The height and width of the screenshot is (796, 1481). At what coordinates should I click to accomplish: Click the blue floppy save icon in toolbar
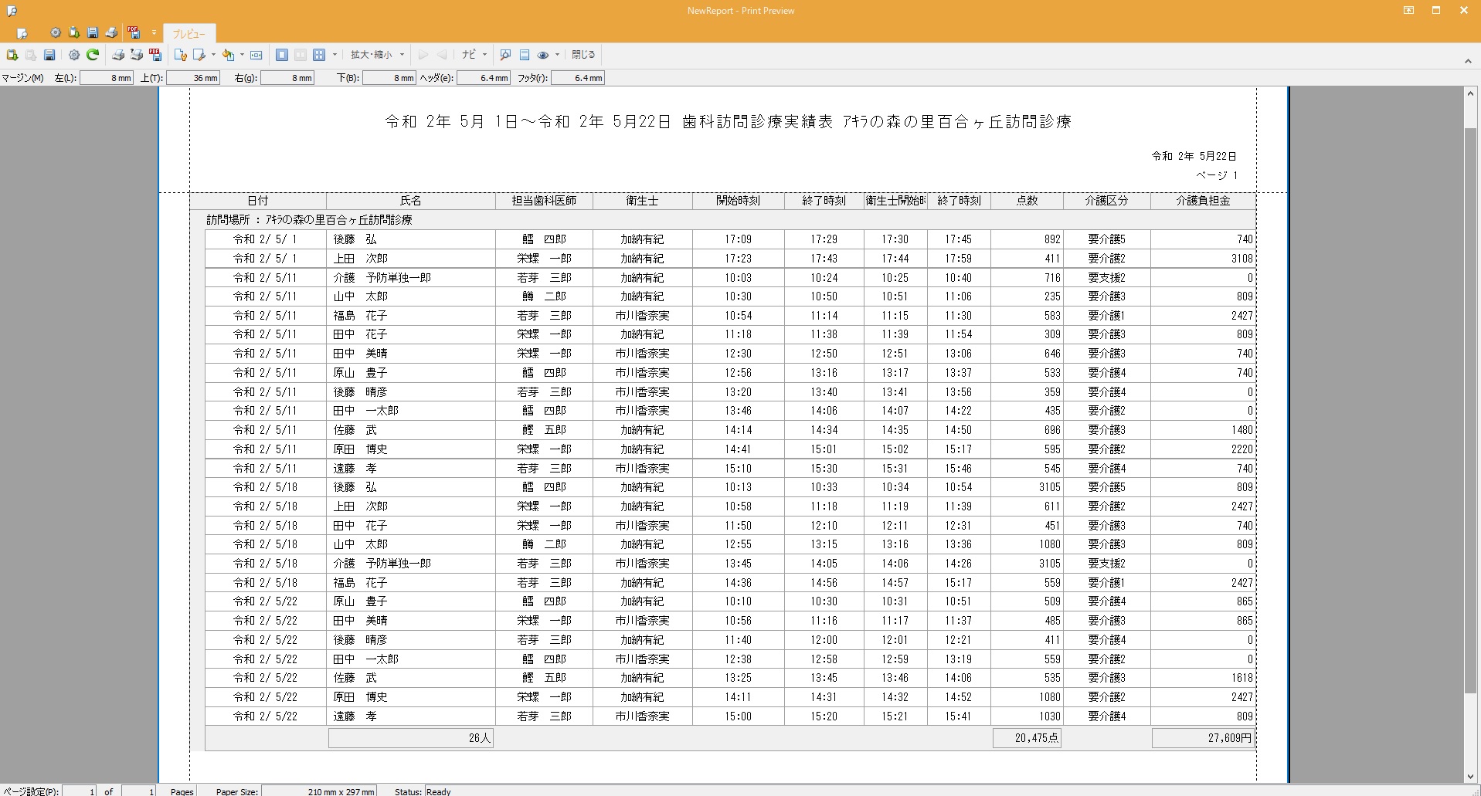[x=49, y=55]
